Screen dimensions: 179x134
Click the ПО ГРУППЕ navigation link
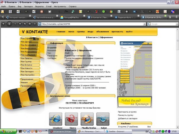click(x=71, y=103)
